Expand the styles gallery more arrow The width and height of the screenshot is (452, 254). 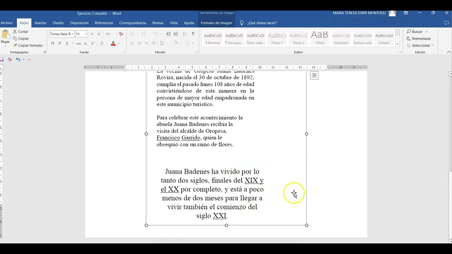coord(397,44)
